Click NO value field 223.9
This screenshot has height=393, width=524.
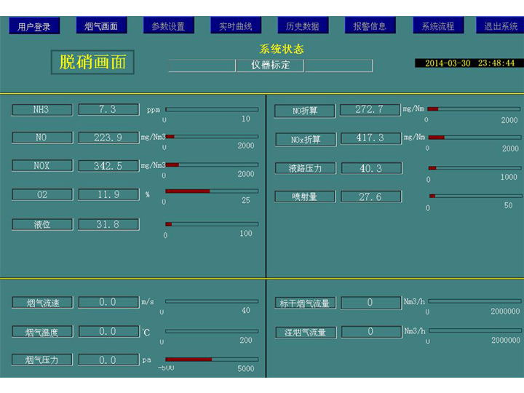[x=108, y=138]
